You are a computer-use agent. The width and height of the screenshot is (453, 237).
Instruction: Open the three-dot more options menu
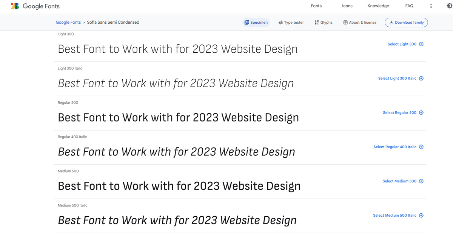point(431,6)
